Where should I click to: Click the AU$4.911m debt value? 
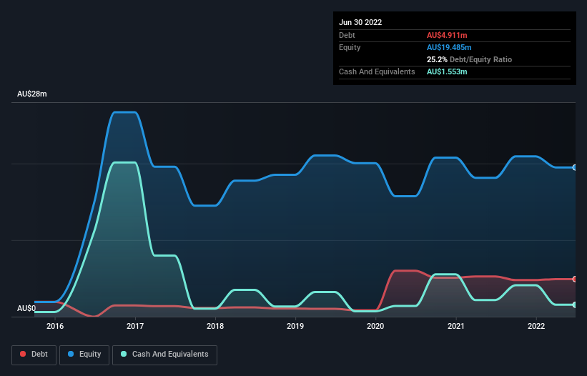[x=447, y=35]
